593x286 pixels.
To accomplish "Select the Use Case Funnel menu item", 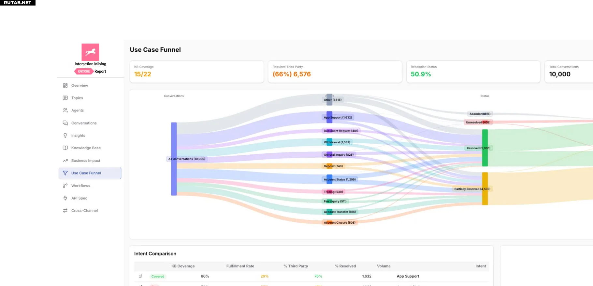I will coord(90,173).
